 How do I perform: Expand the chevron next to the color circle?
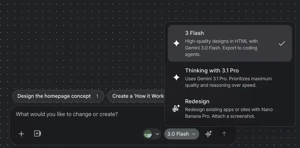(x=157, y=134)
